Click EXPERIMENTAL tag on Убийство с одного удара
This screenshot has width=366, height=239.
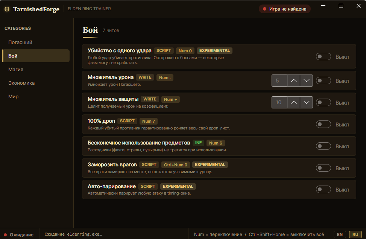click(x=214, y=51)
